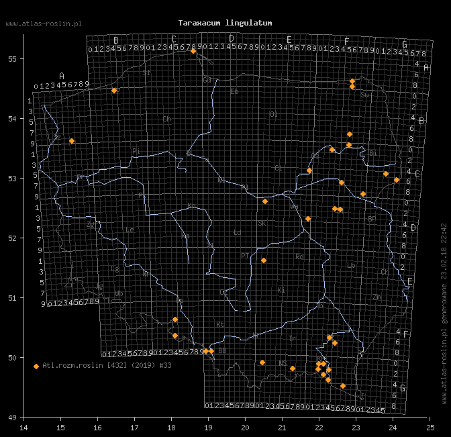This screenshot has width=451, height=437.
Task: Select the legend entry "Atl.rozm.roslin [432] (2019) #33"
Action: pos(107,365)
